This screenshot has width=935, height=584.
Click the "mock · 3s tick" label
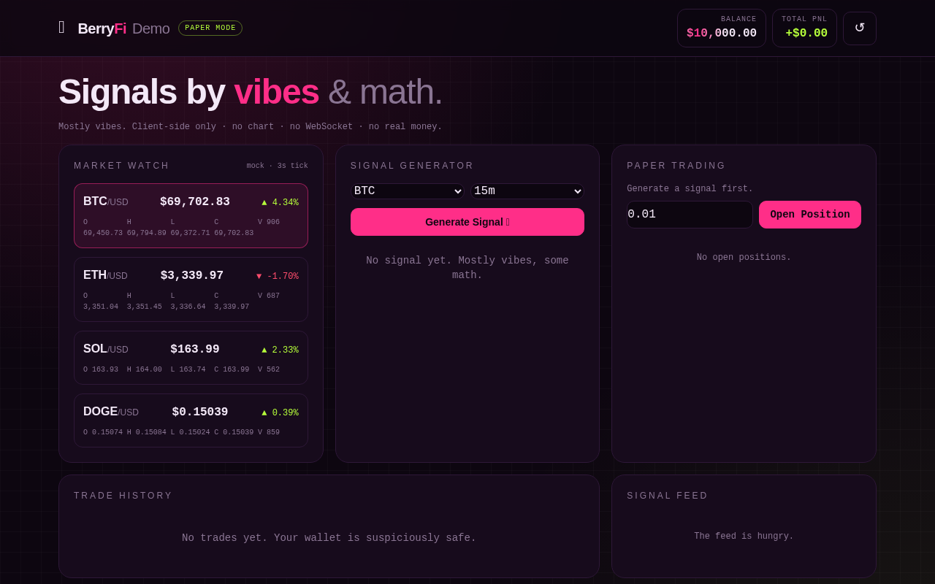pyautogui.click(x=278, y=166)
